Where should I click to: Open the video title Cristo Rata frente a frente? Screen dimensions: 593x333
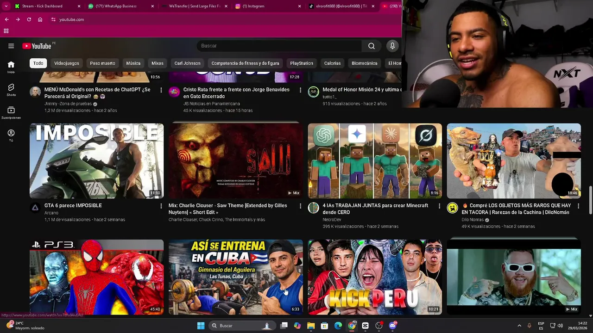click(x=236, y=93)
